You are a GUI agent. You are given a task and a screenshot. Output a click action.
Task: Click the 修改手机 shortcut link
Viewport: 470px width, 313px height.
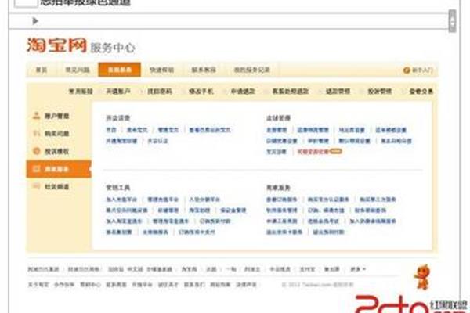[x=201, y=92]
